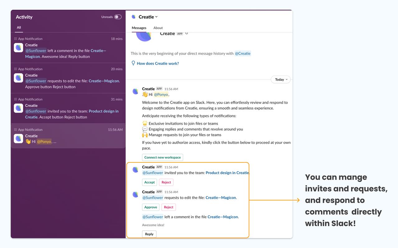Click the raised hands emoji before Manage requests
398x248 pixels.
click(145, 135)
